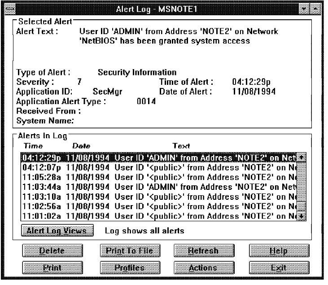This screenshot has width=328, height=285.
Task: Click the maximize arrow in title bar
Action: 315,9
